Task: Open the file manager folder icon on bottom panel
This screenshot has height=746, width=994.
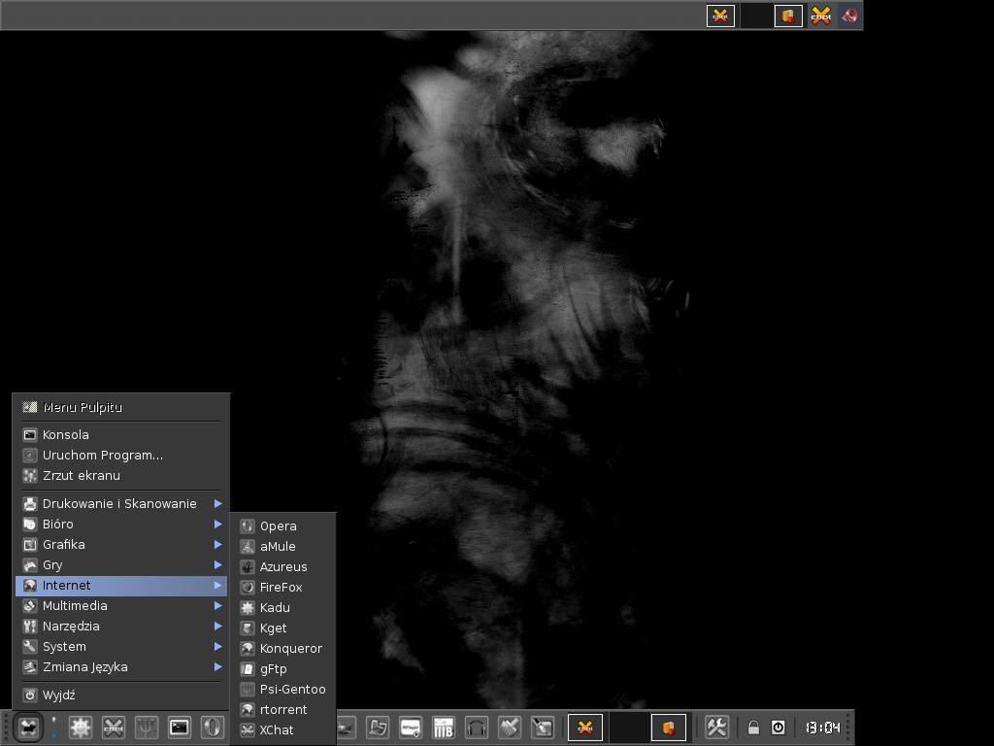Action: (378, 727)
